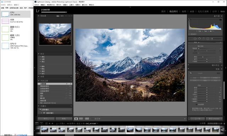The width and height of the screenshot is (227, 136).
Task: Select the Graduated Filter tool
Action: (x=204, y=39)
